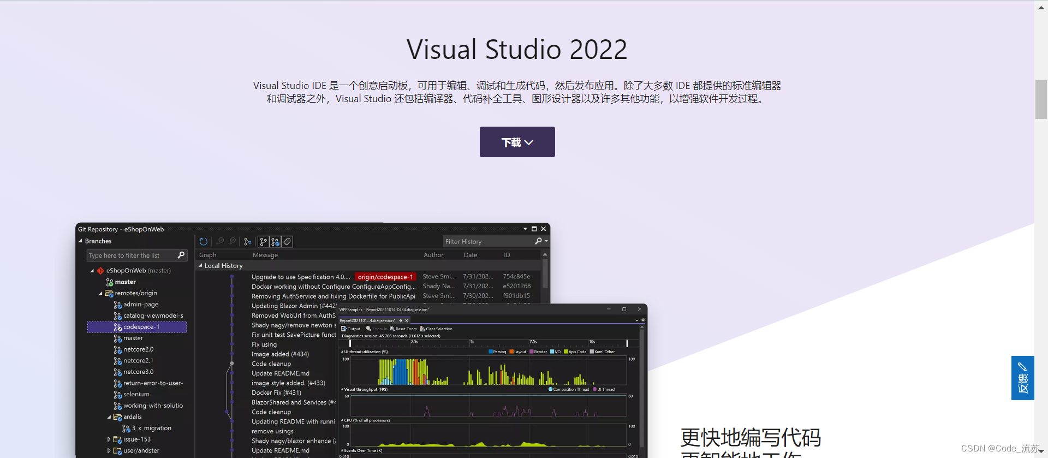Expand the user/andster folder node
The image size is (1048, 458).
pos(109,451)
